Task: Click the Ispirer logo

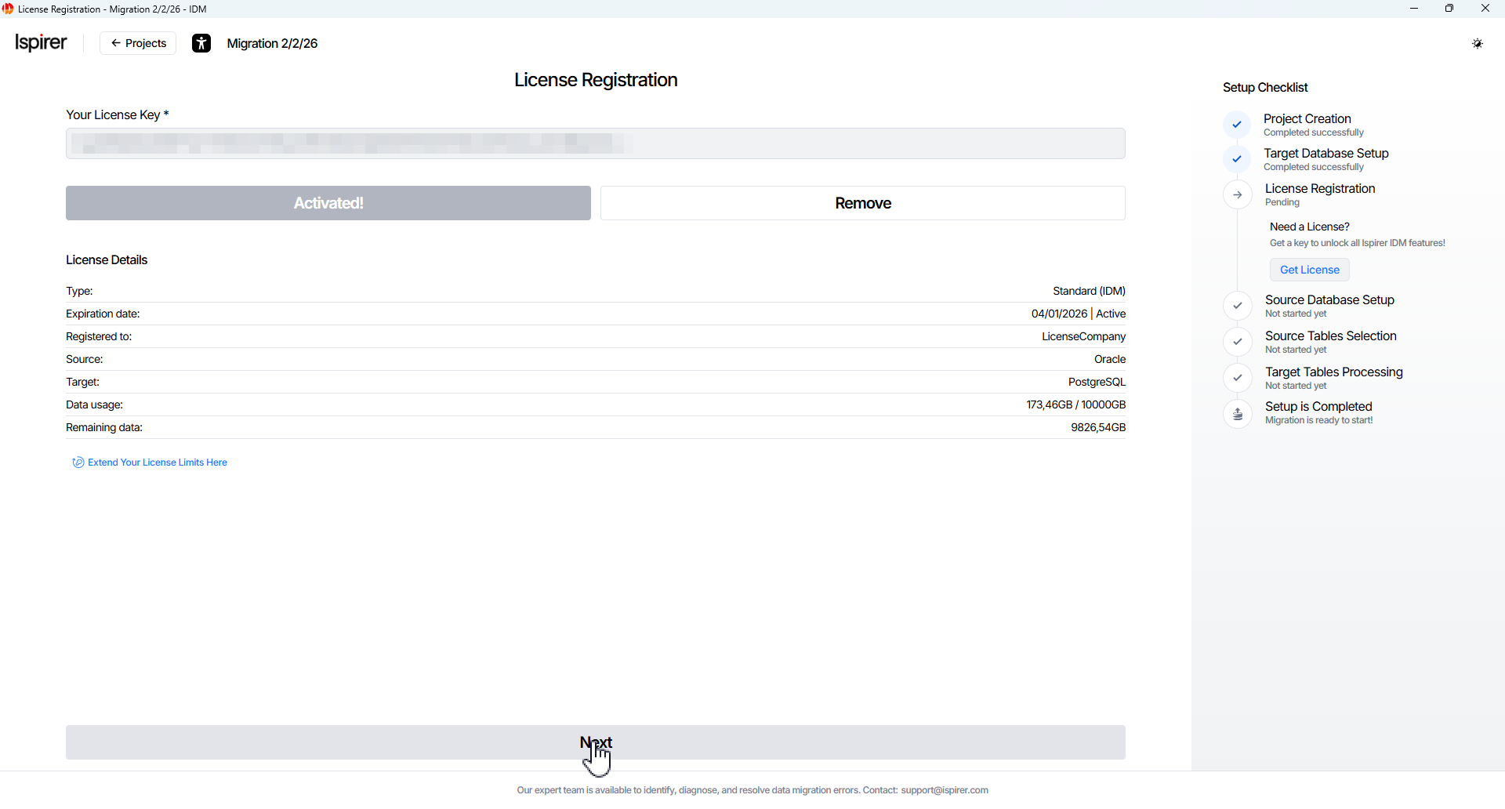Action: click(41, 42)
